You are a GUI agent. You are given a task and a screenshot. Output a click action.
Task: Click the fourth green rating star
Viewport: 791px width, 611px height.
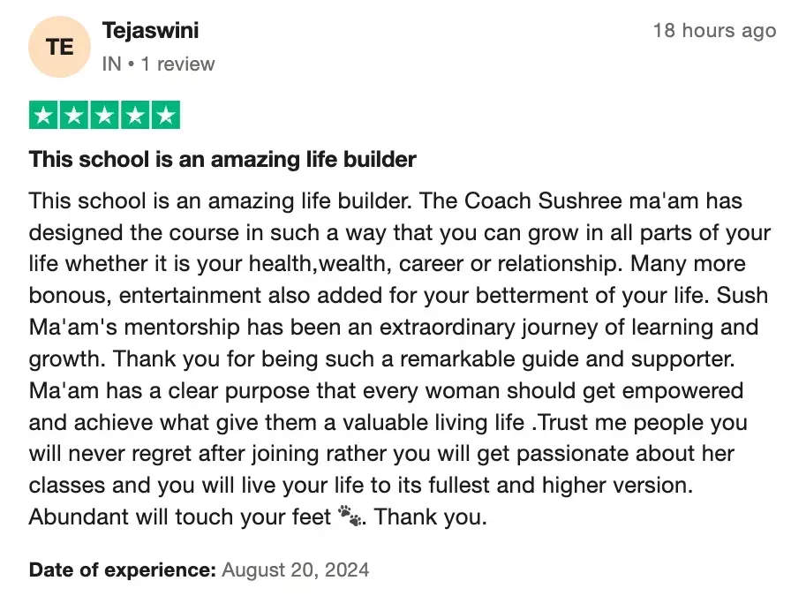(x=135, y=116)
